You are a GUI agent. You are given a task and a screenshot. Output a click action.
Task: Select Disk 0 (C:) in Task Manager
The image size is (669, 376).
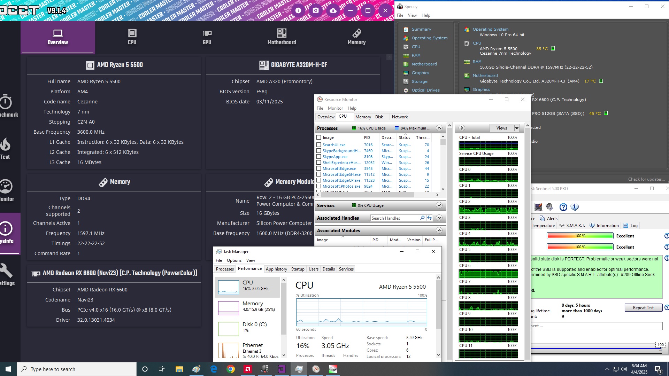click(247, 328)
